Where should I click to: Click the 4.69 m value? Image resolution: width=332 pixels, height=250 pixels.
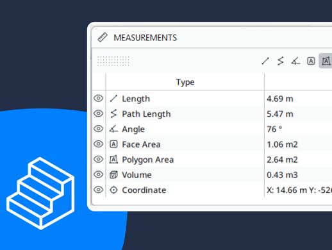280,99
